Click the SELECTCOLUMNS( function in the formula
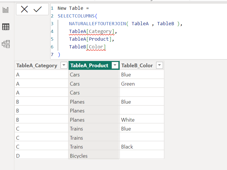Viewport: 227px width, 170px height. pyautogui.click(x=77, y=16)
